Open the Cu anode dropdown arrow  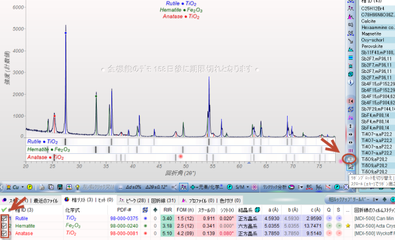[x=22, y=187]
